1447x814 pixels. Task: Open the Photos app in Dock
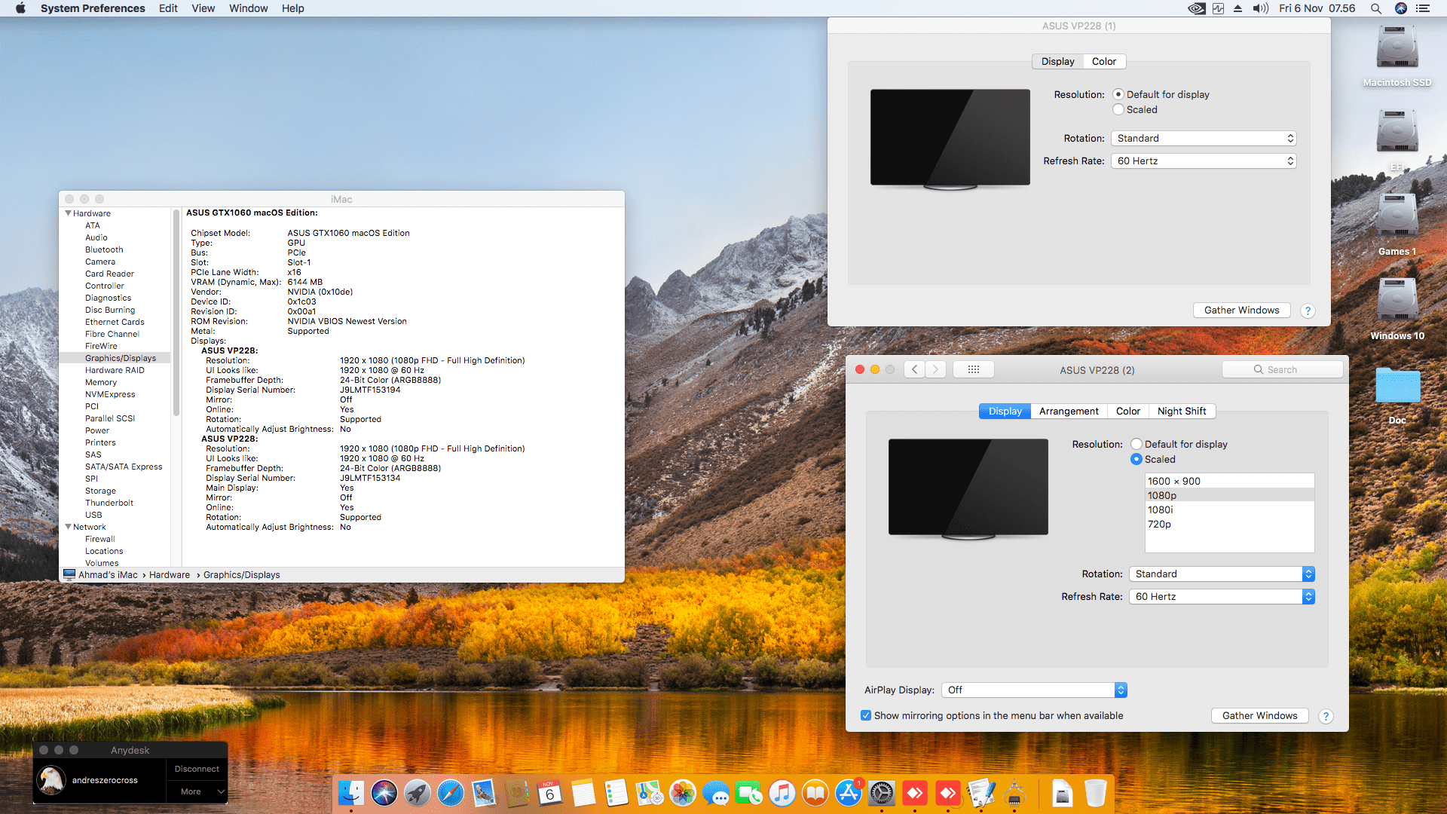(x=683, y=793)
